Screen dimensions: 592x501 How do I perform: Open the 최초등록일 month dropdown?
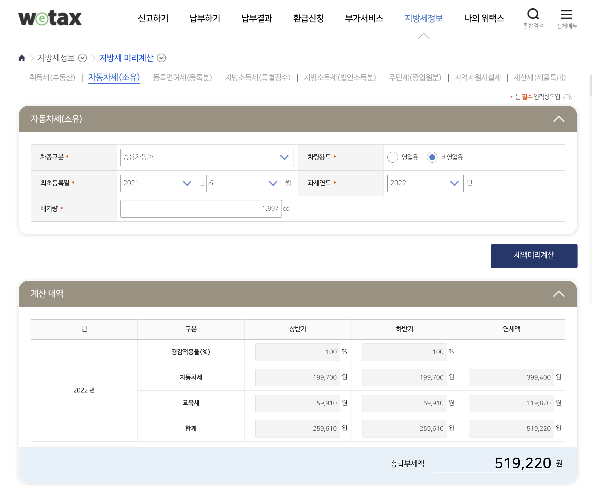(x=244, y=183)
